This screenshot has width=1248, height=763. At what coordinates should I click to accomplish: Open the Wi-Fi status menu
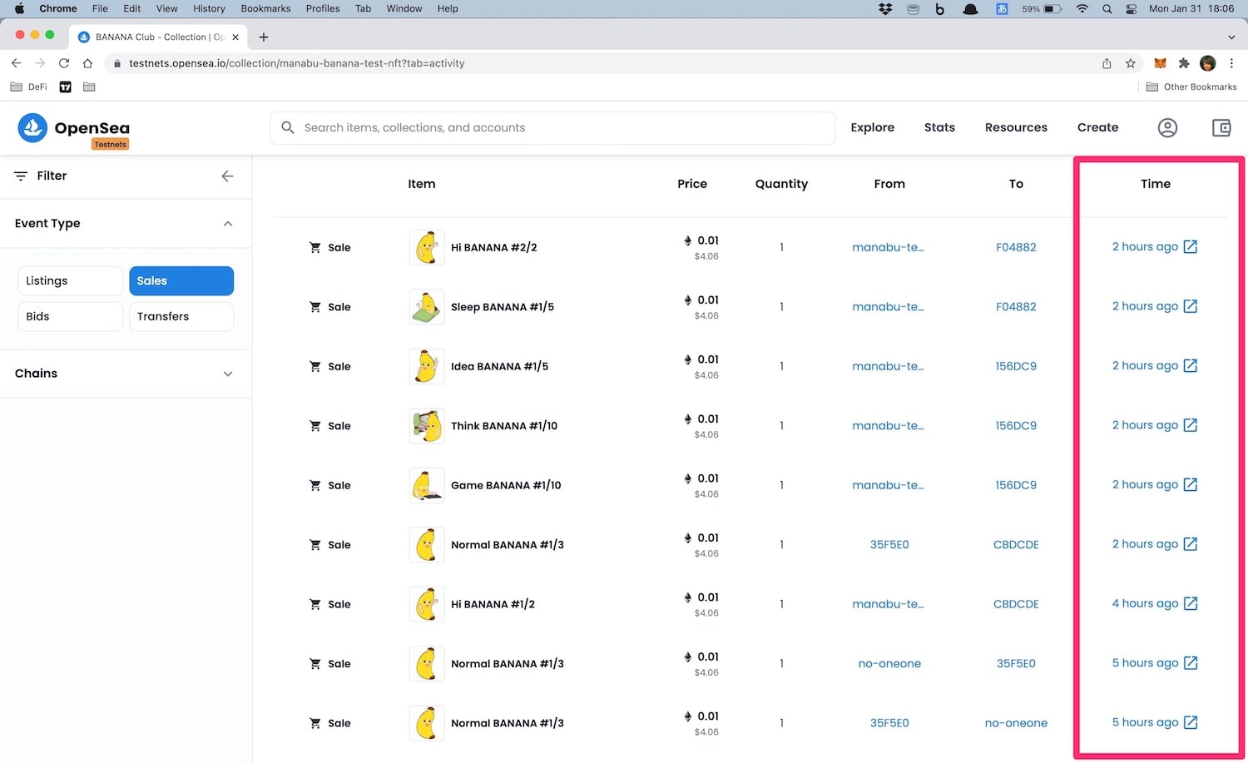[x=1082, y=8]
